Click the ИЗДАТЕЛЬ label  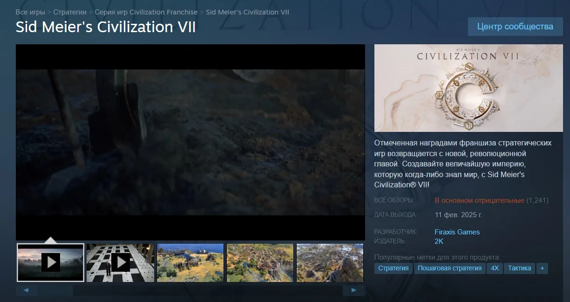coord(390,241)
